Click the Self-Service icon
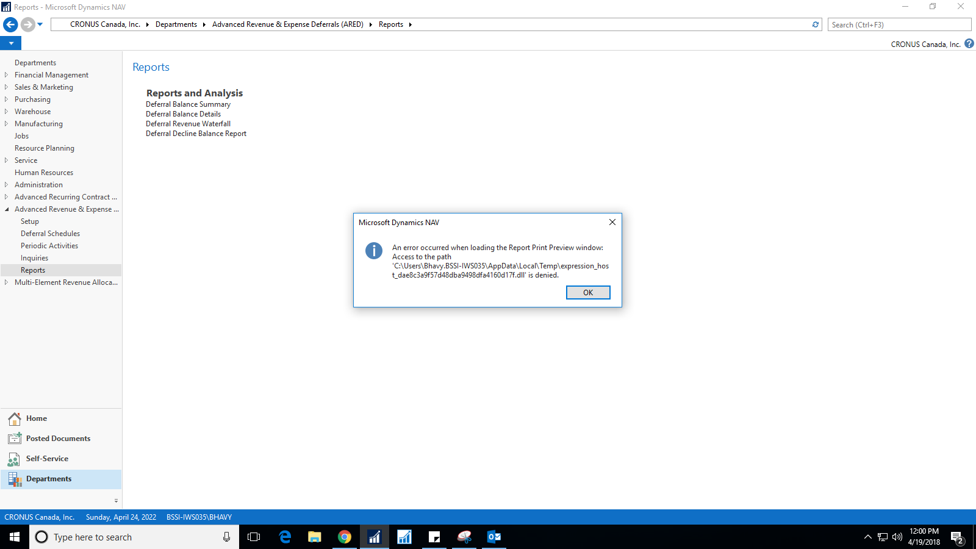This screenshot has height=549, width=976. [x=15, y=459]
